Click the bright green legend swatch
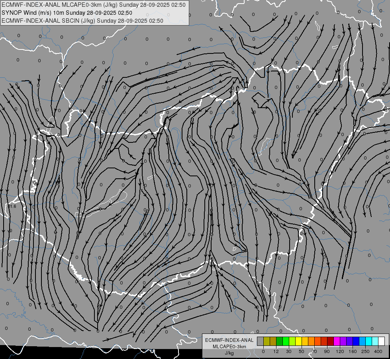 (286, 341)
